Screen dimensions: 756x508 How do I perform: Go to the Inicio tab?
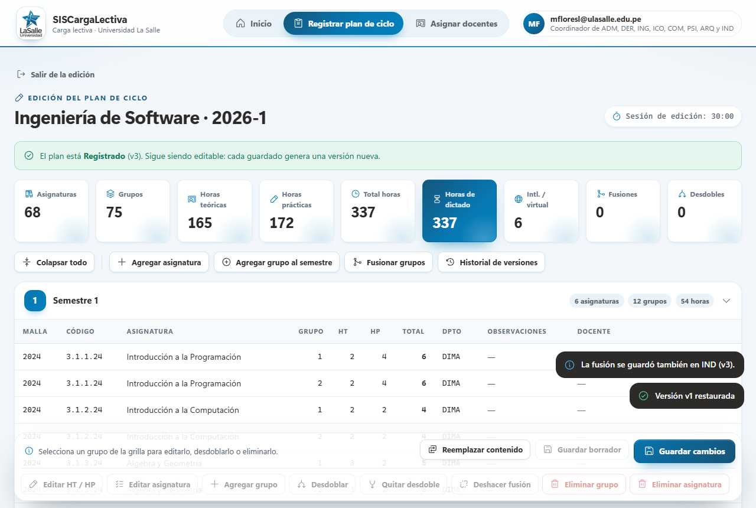point(254,24)
